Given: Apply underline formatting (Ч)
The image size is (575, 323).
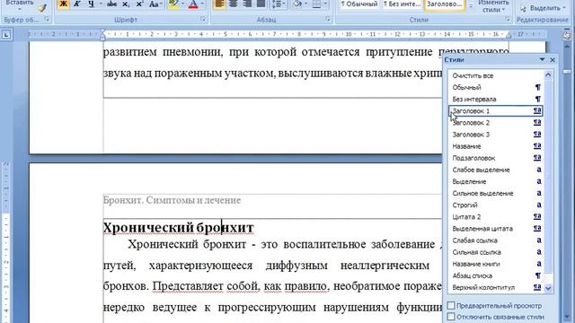Looking at the screenshot, I should 91,4.
